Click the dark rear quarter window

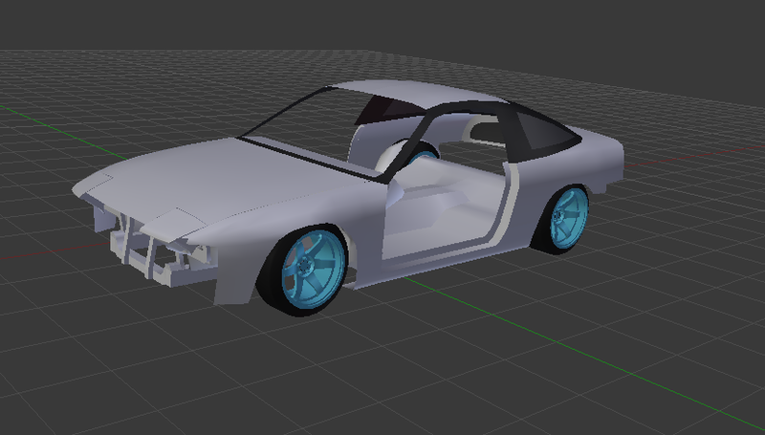546,131
